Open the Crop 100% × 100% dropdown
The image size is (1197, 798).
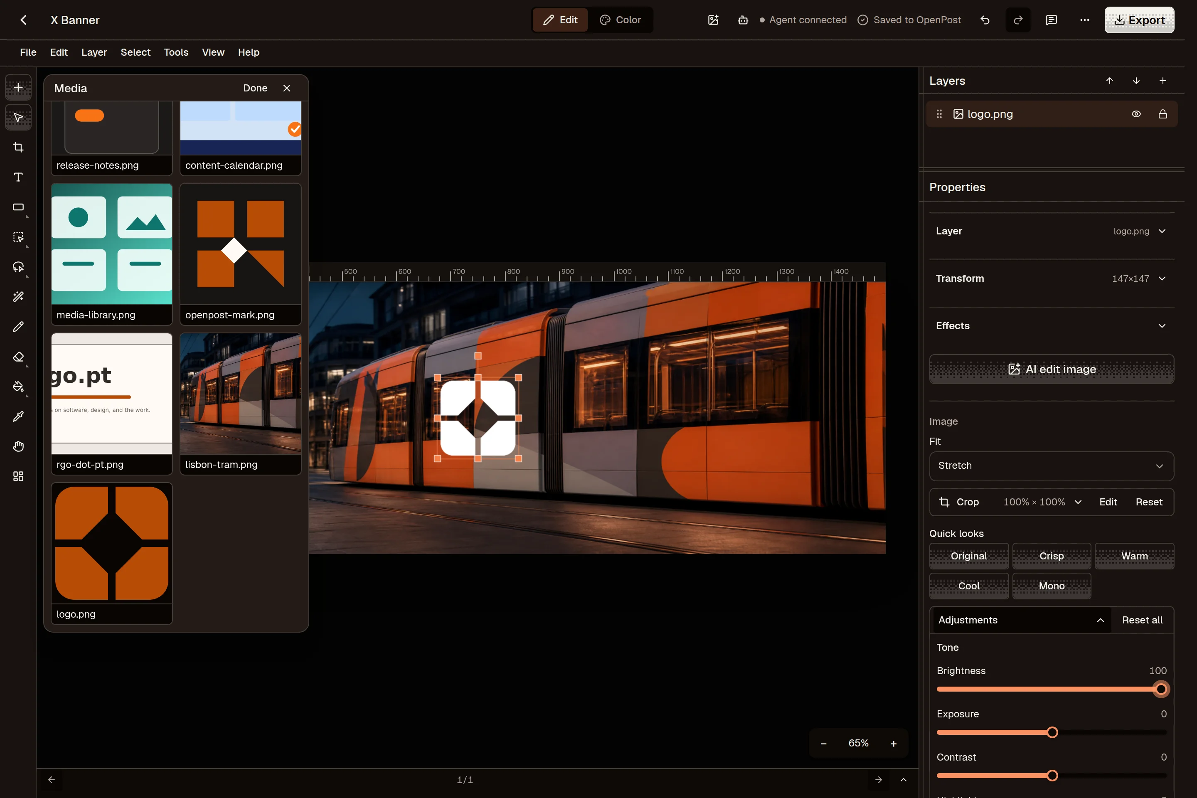(x=1042, y=502)
